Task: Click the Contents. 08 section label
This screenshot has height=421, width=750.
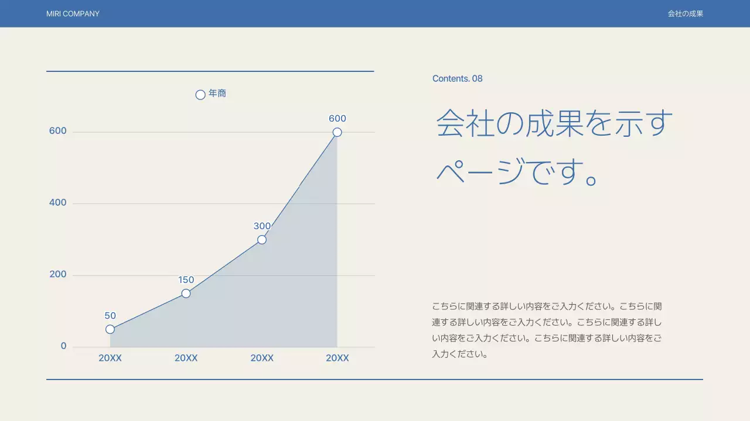Action: [x=457, y=78]
